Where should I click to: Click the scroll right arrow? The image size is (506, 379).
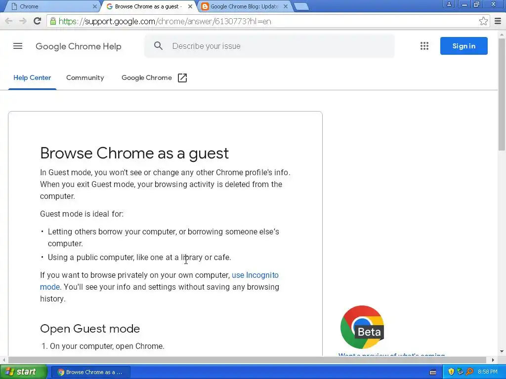(493, 360)
